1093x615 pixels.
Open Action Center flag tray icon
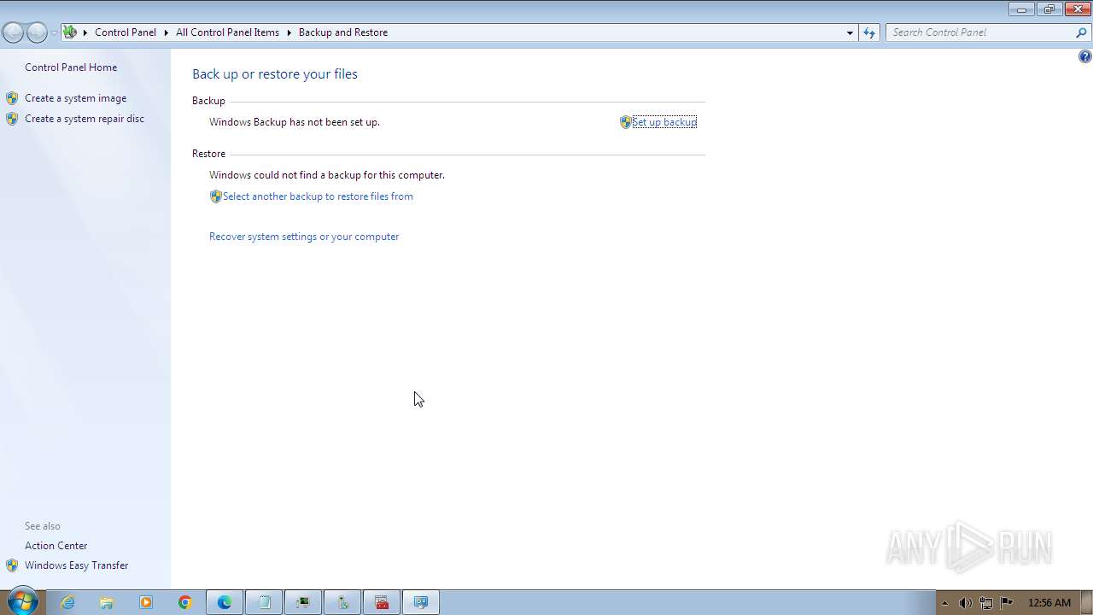[1007, 603]
